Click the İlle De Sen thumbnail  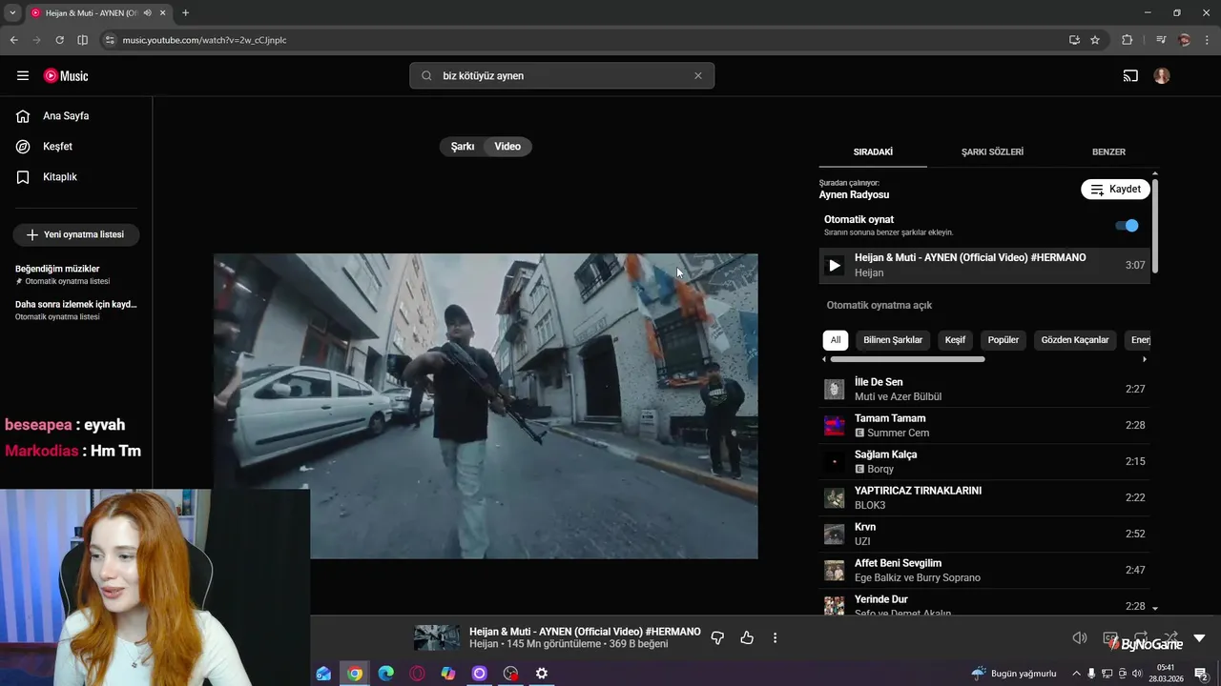click(x=835, y=389)
